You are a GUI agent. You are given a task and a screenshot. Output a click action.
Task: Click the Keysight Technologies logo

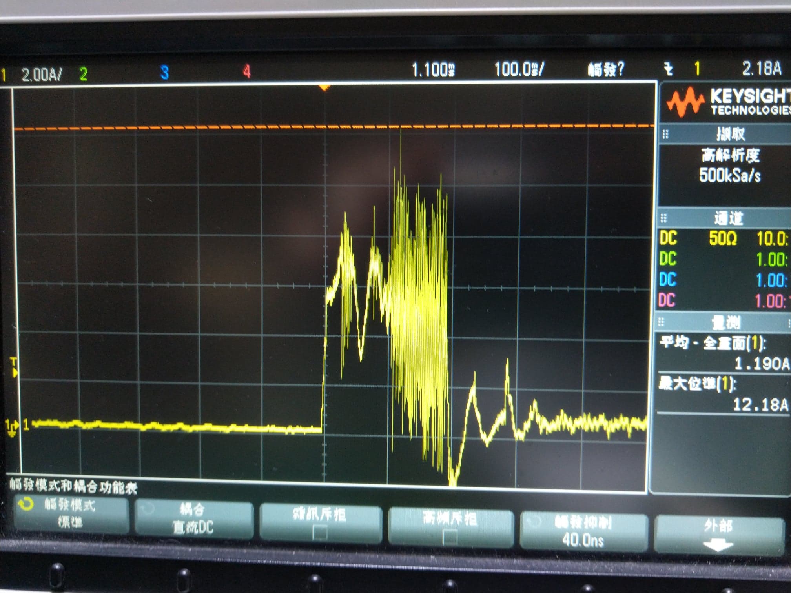728,102
